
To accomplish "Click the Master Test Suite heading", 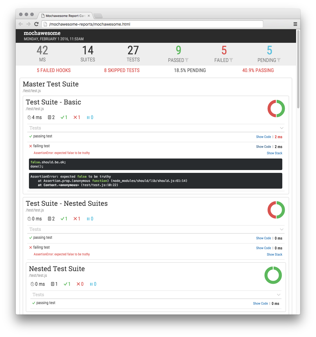I will pyautogui.click(x=51, y=84).
